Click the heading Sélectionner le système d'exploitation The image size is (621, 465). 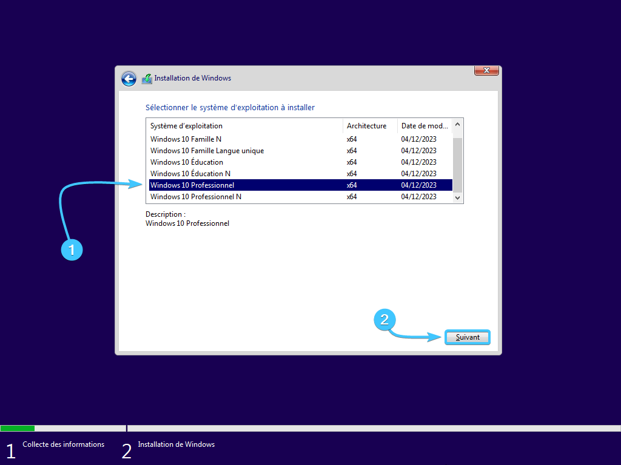click(230, 108)
